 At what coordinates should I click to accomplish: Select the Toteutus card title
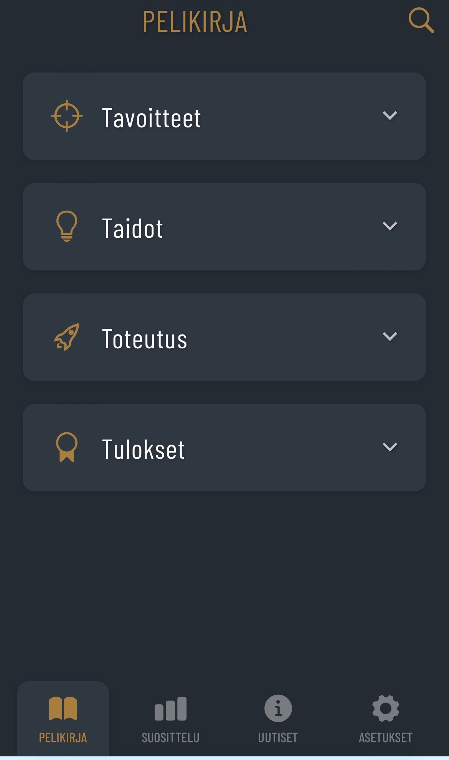coord(144,339)
